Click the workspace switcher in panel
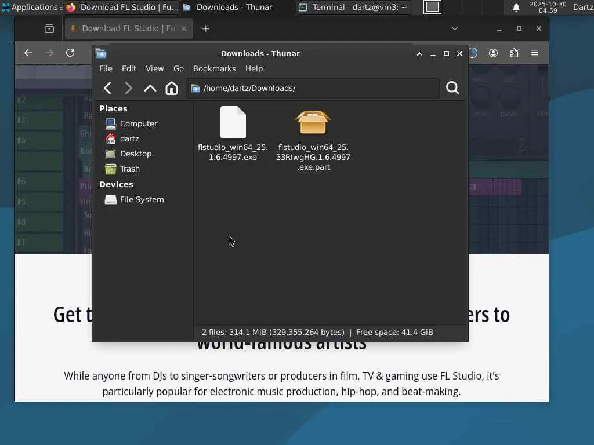 [x=432, y=7]
